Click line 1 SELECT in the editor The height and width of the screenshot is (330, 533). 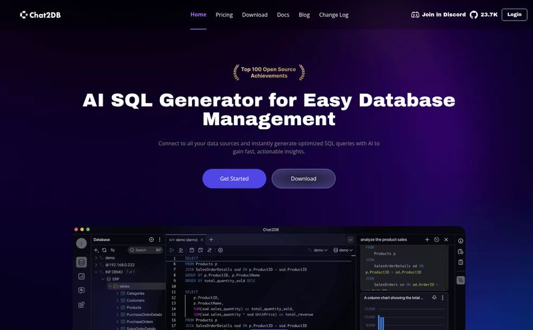pos(191,258)
